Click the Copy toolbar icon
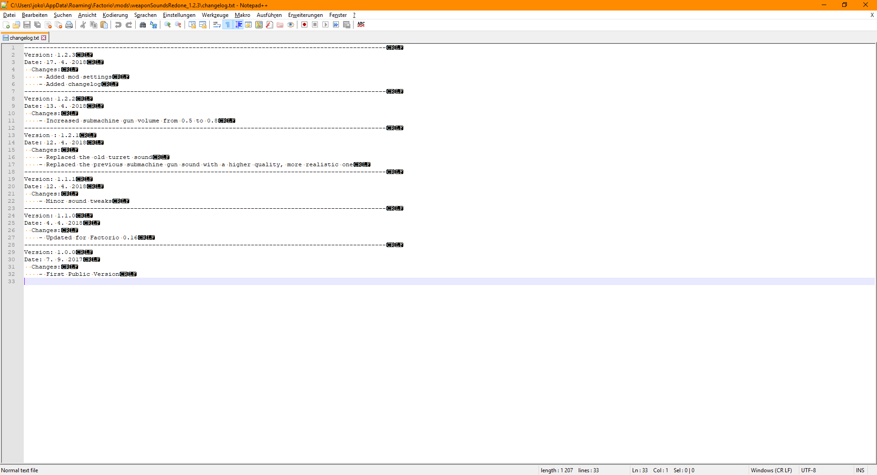877x475 pixels. coord(94,25)
